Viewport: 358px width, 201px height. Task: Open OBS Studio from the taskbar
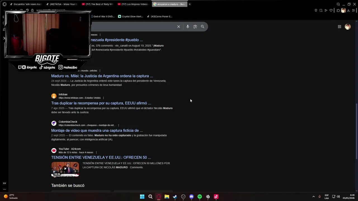(183, 197)
